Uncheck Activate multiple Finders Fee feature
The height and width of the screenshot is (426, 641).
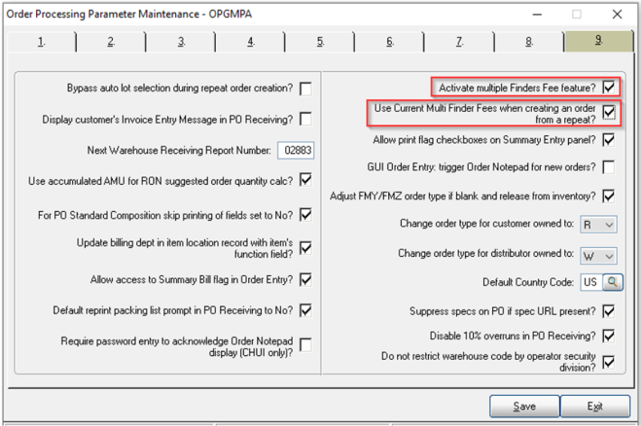[609, 87]
